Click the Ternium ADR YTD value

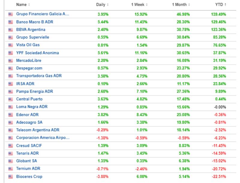pos(220,169)
